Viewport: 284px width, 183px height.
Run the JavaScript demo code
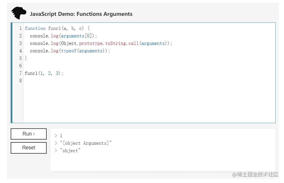point(29,134)
